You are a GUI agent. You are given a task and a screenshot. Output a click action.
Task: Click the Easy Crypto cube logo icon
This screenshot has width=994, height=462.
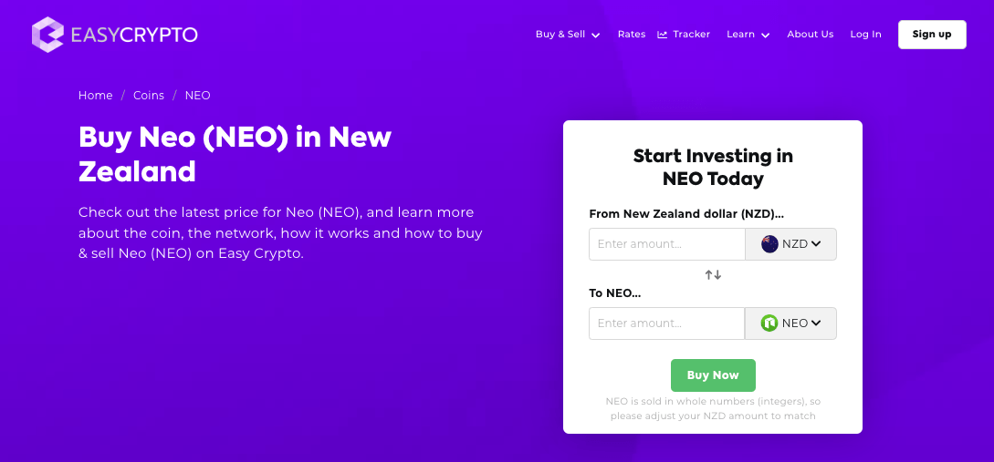(47, 35)
